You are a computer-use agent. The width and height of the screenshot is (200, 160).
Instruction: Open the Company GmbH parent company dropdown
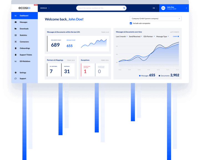(x=155, y=19)
